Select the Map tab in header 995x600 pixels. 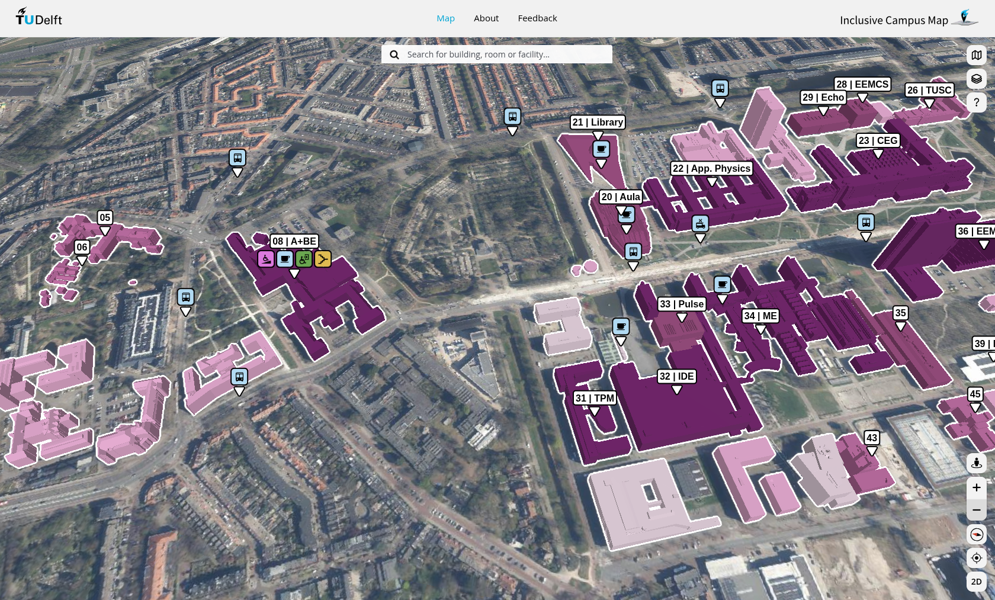445,18
